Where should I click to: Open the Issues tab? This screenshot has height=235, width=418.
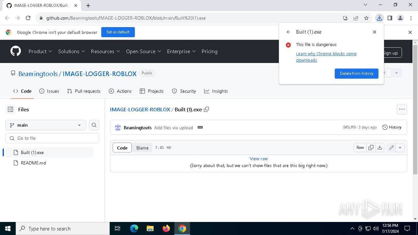pyautogui.click(x=49, y=91)
